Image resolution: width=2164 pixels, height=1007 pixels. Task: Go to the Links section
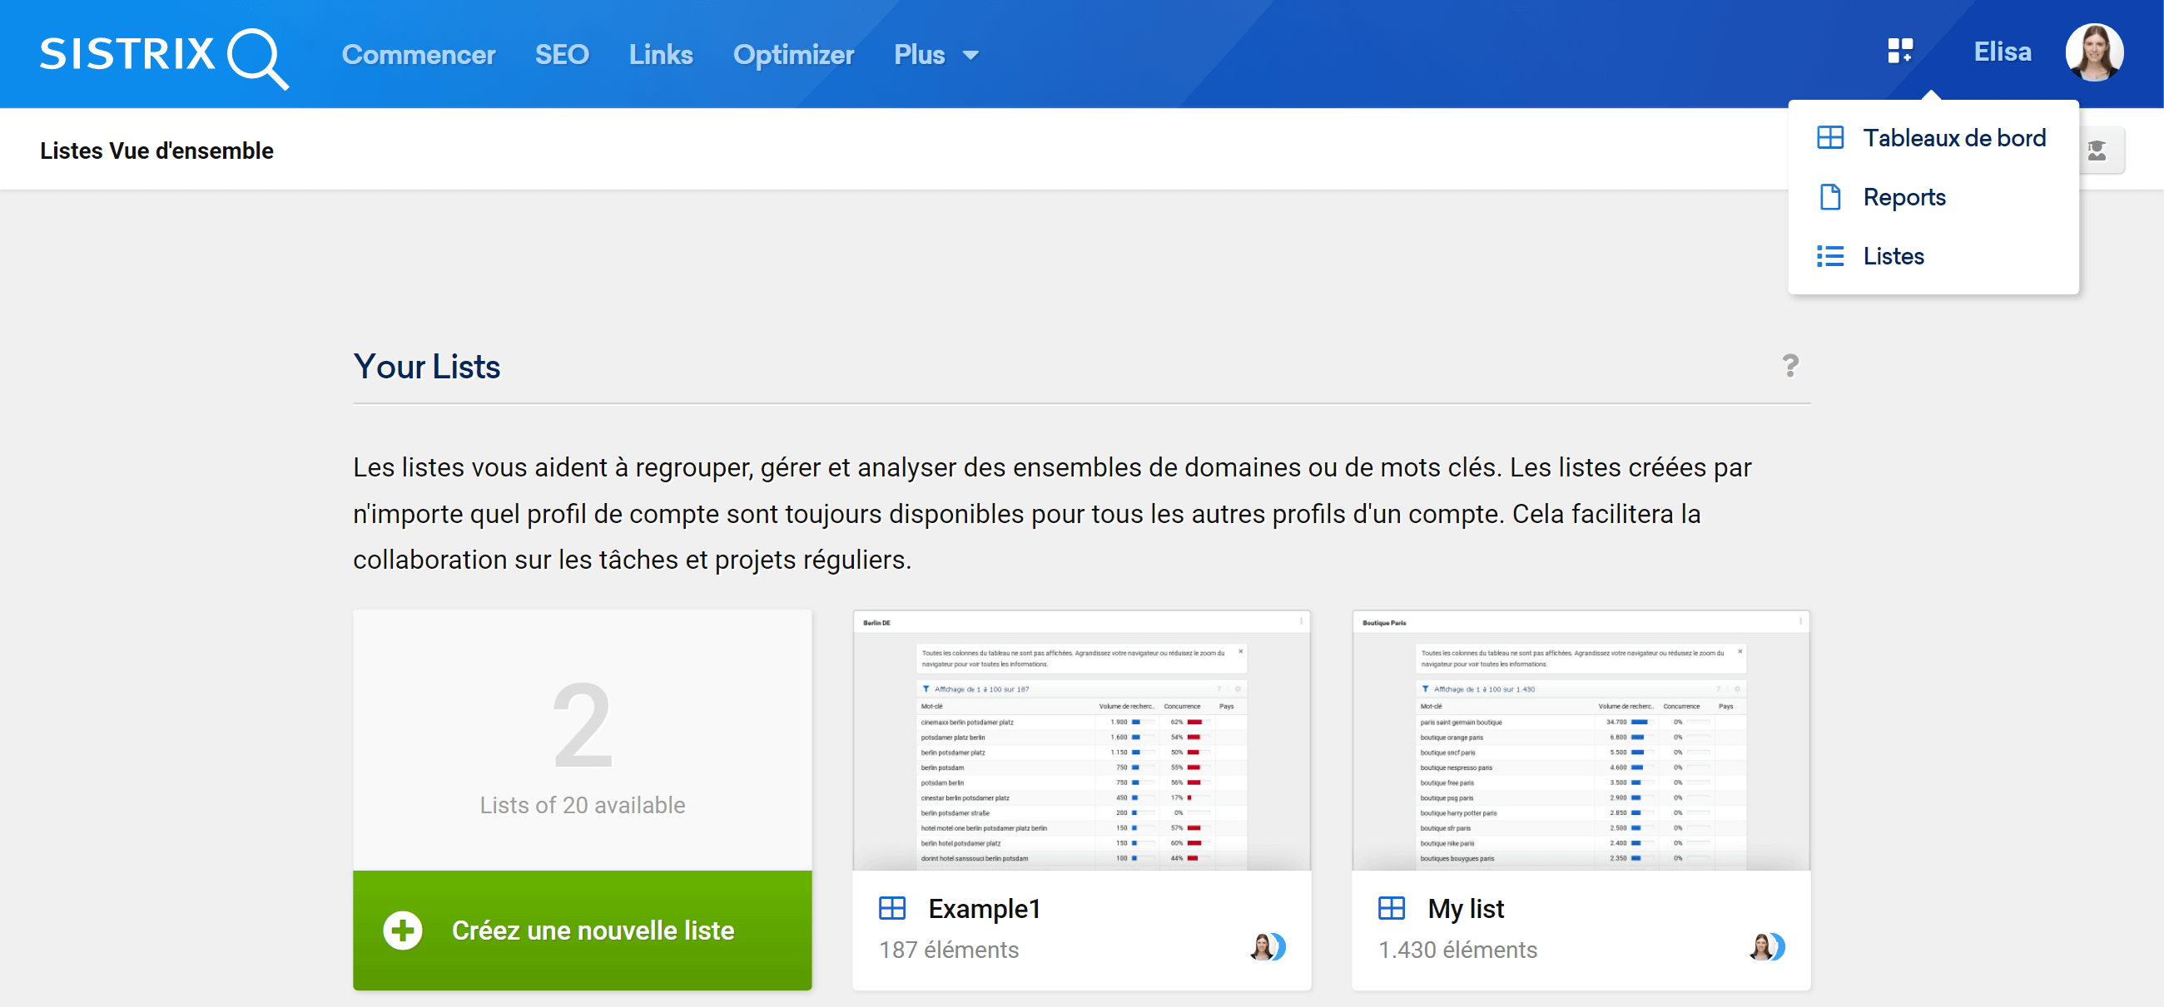tap(661, 55)
